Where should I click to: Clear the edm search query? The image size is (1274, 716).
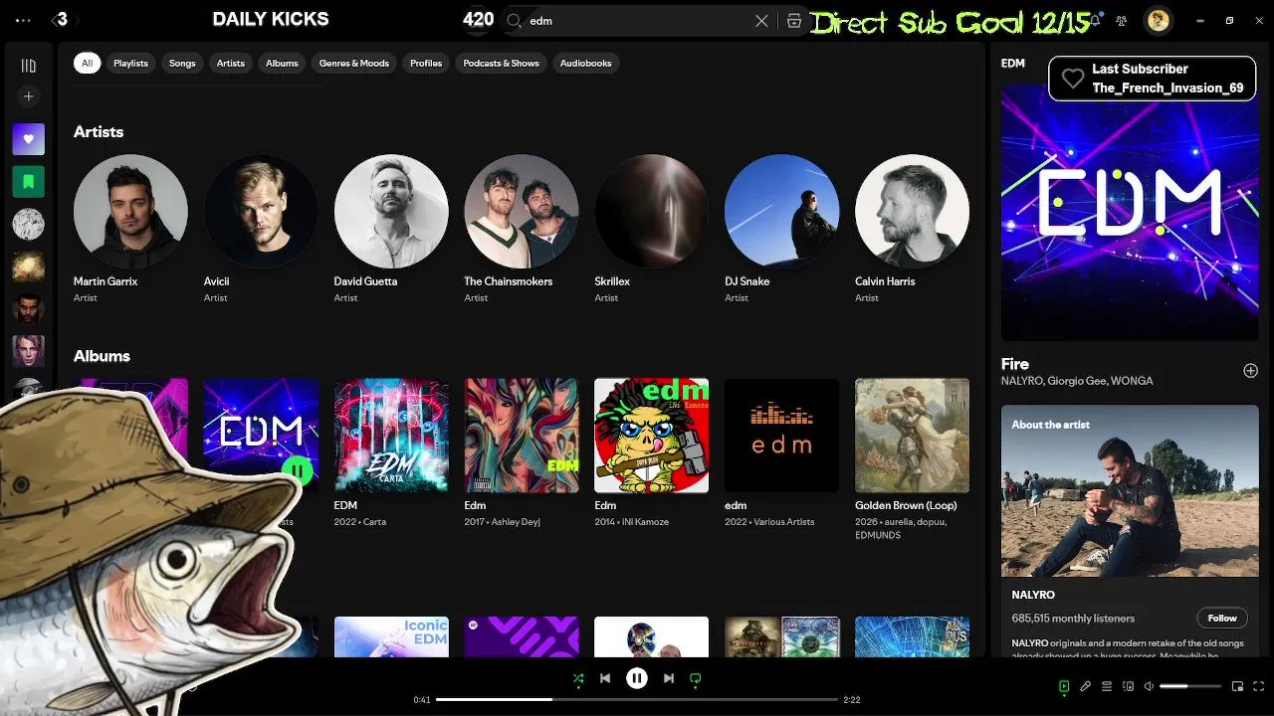[x=761, y=20]
